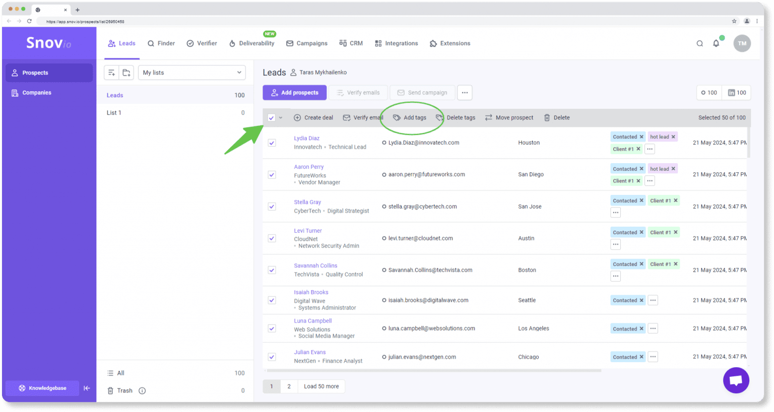This screenshot has width=774, height=412.
Task: Open the live chat bubble
Action: pos(736,380)
